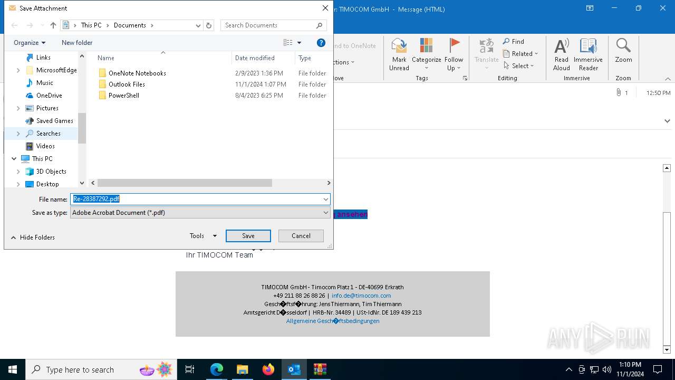Select Links in navigation pane
Viewport: 675px width, 380px height.
(x=43, y=58)
